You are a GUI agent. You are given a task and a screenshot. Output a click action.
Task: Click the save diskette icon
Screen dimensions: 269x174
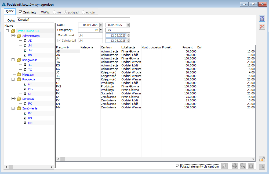[x=262, y=19]
